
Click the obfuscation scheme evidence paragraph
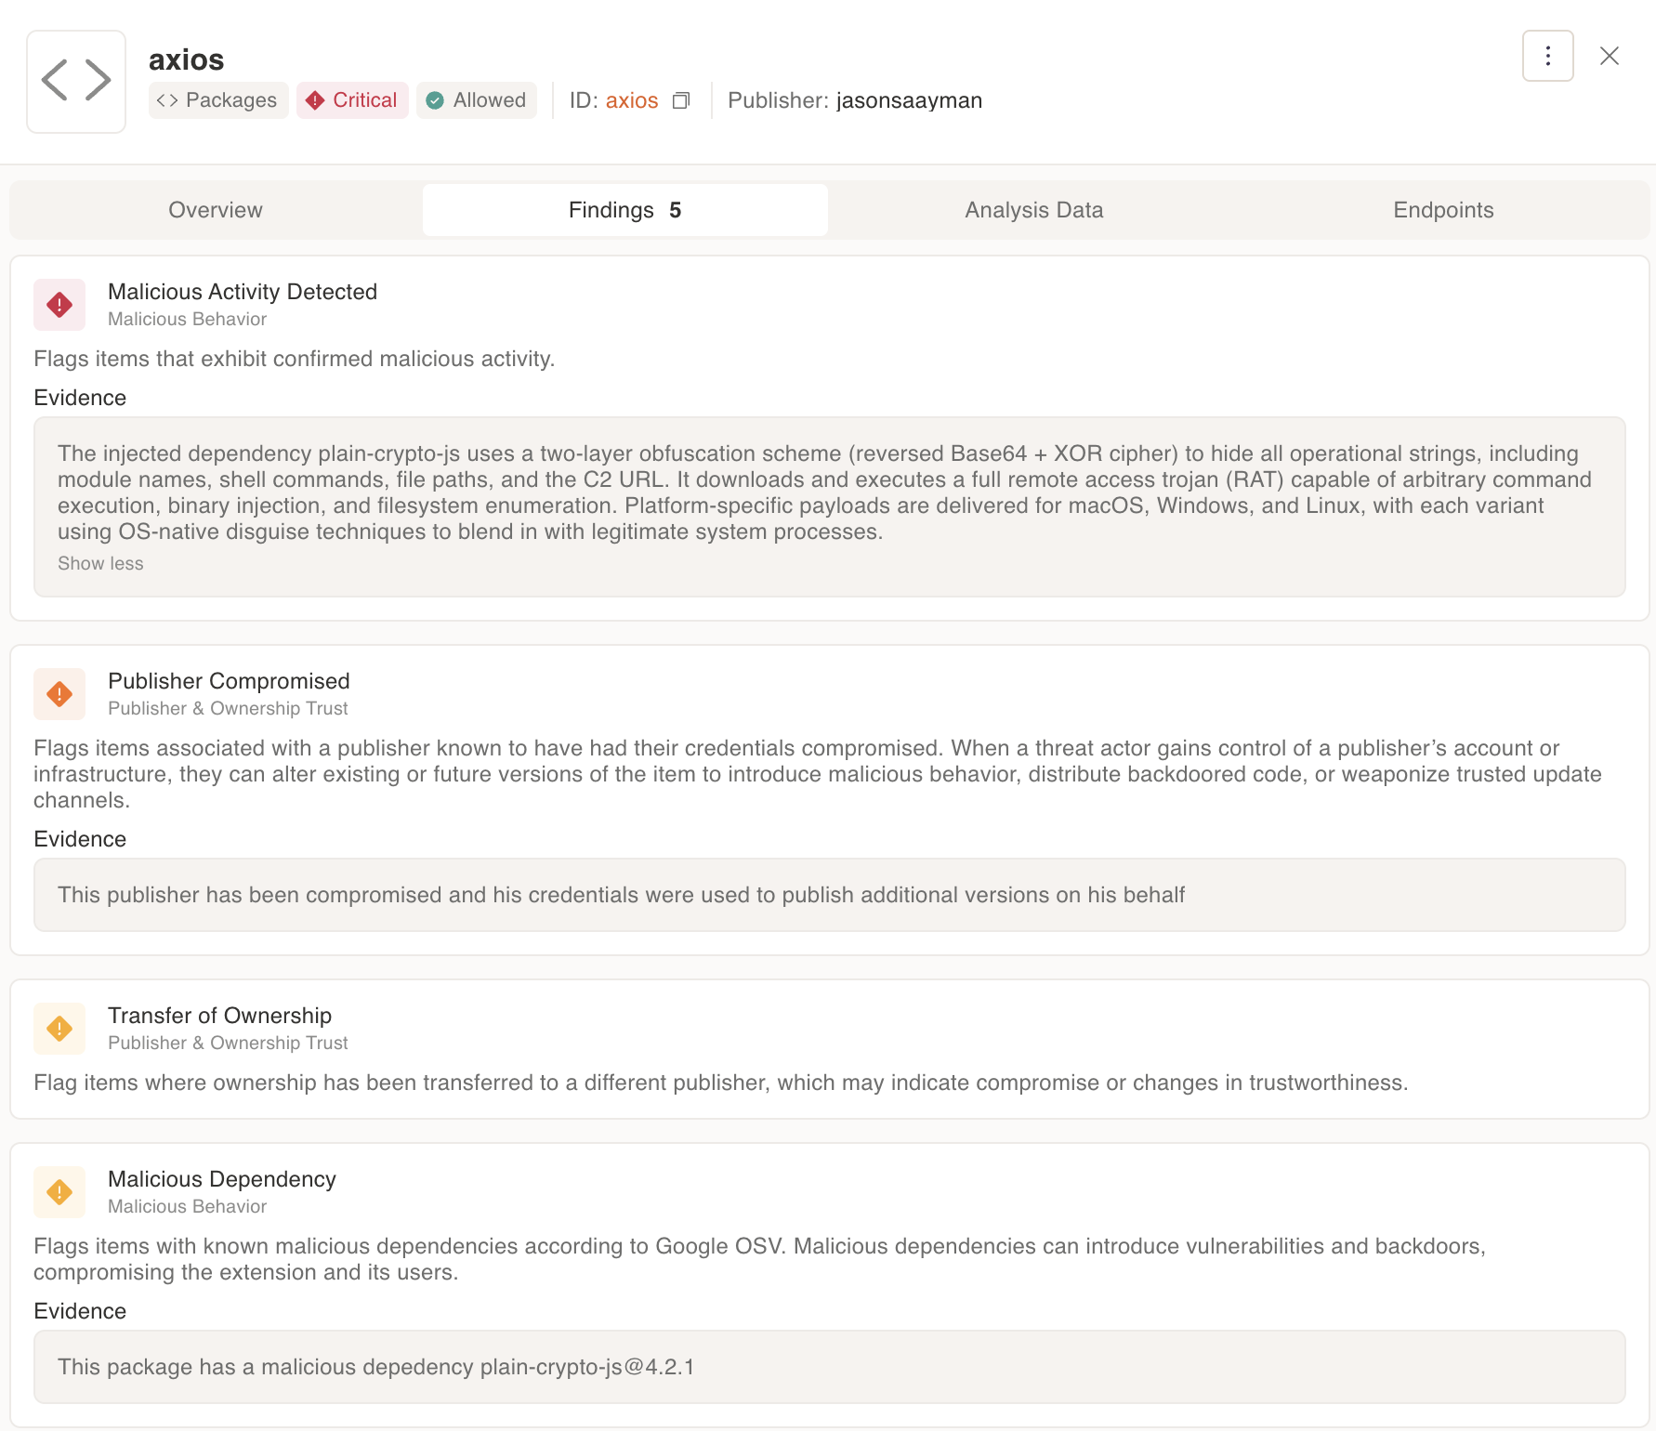point(824,492)
